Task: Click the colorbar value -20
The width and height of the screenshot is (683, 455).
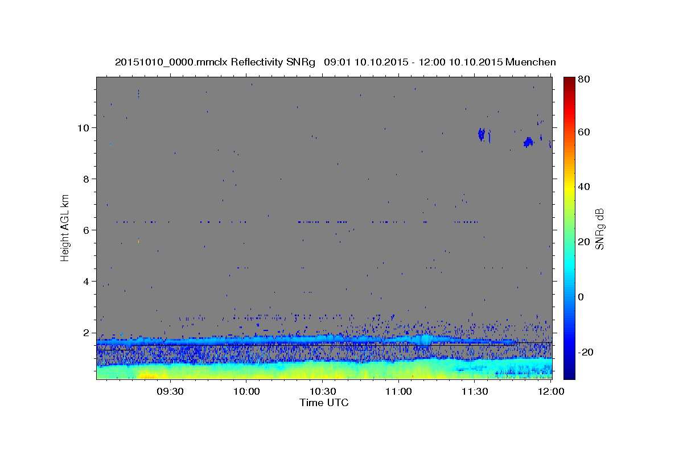Action: point(585,352)
